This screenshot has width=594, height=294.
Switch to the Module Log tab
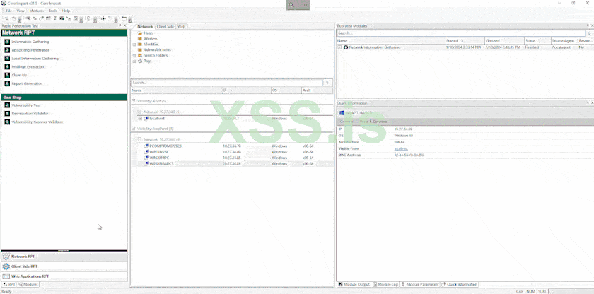pos(385,284)
